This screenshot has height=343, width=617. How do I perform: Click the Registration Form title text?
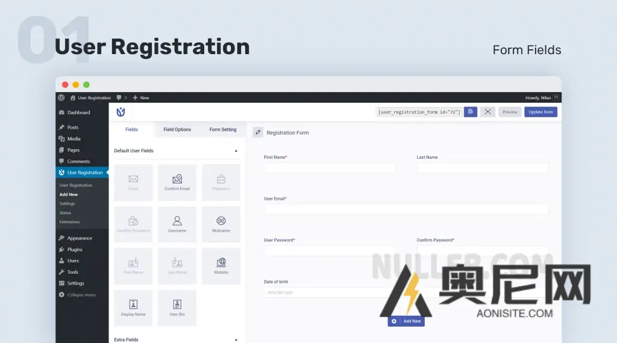287,133
